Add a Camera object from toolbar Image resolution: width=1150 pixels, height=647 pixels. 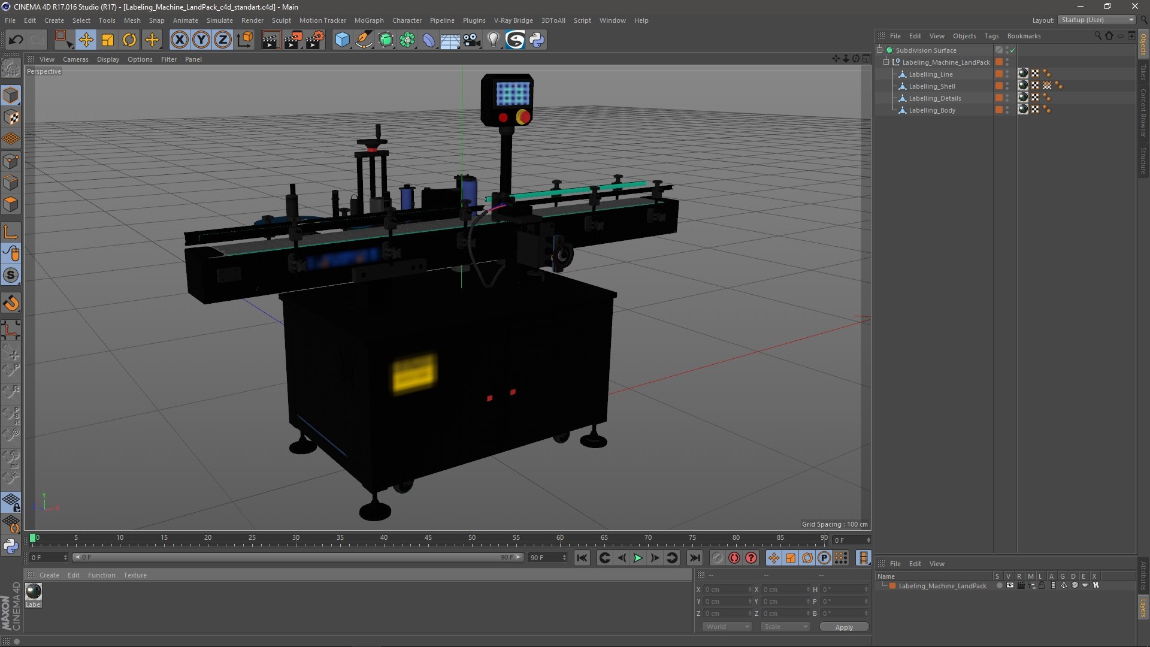(x=471, y=40)
